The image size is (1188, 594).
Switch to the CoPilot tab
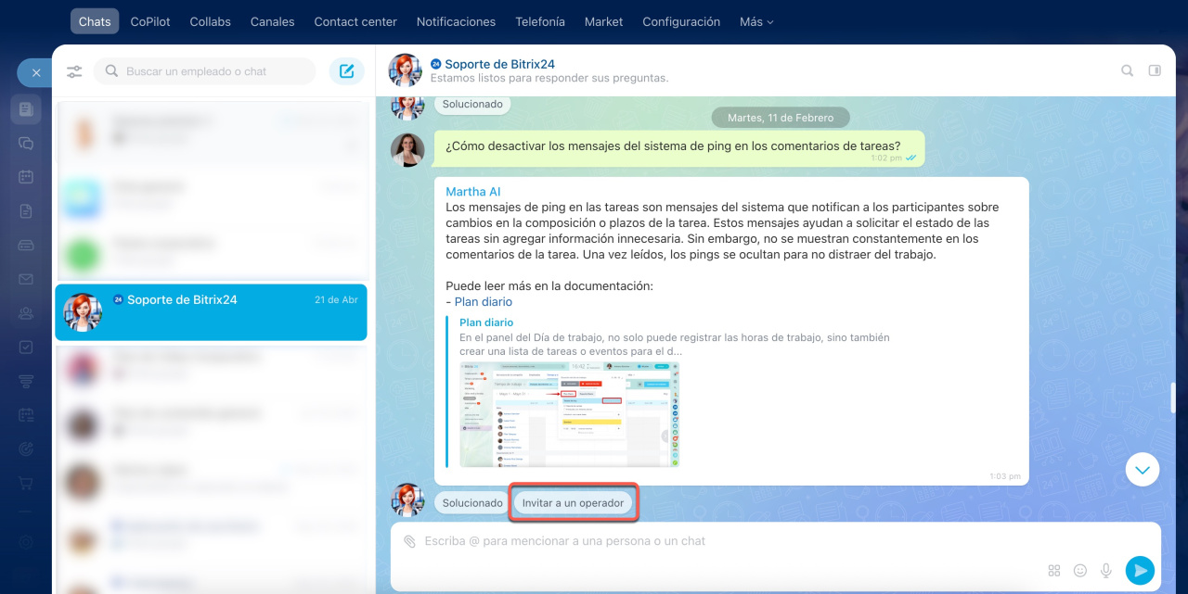(149, 21)
